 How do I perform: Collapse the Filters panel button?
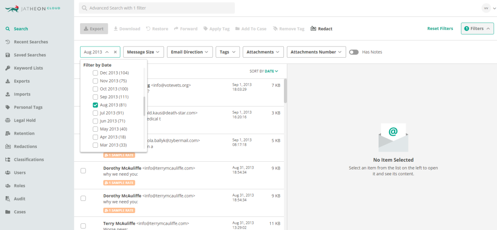pos(478,29)
